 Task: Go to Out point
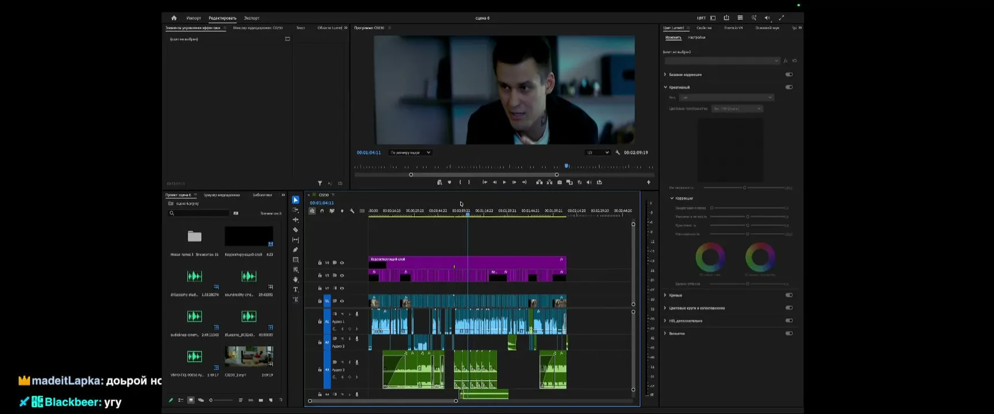[x=524, y=182]
